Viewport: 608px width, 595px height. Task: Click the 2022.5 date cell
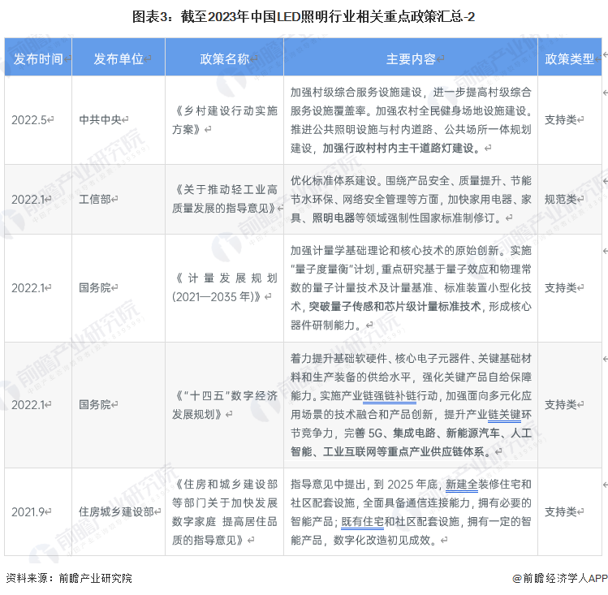[29, 119]
